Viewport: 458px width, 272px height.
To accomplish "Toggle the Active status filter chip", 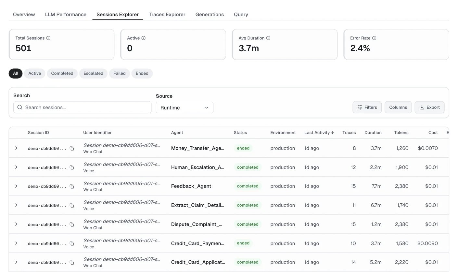I will tap(35, 74).
